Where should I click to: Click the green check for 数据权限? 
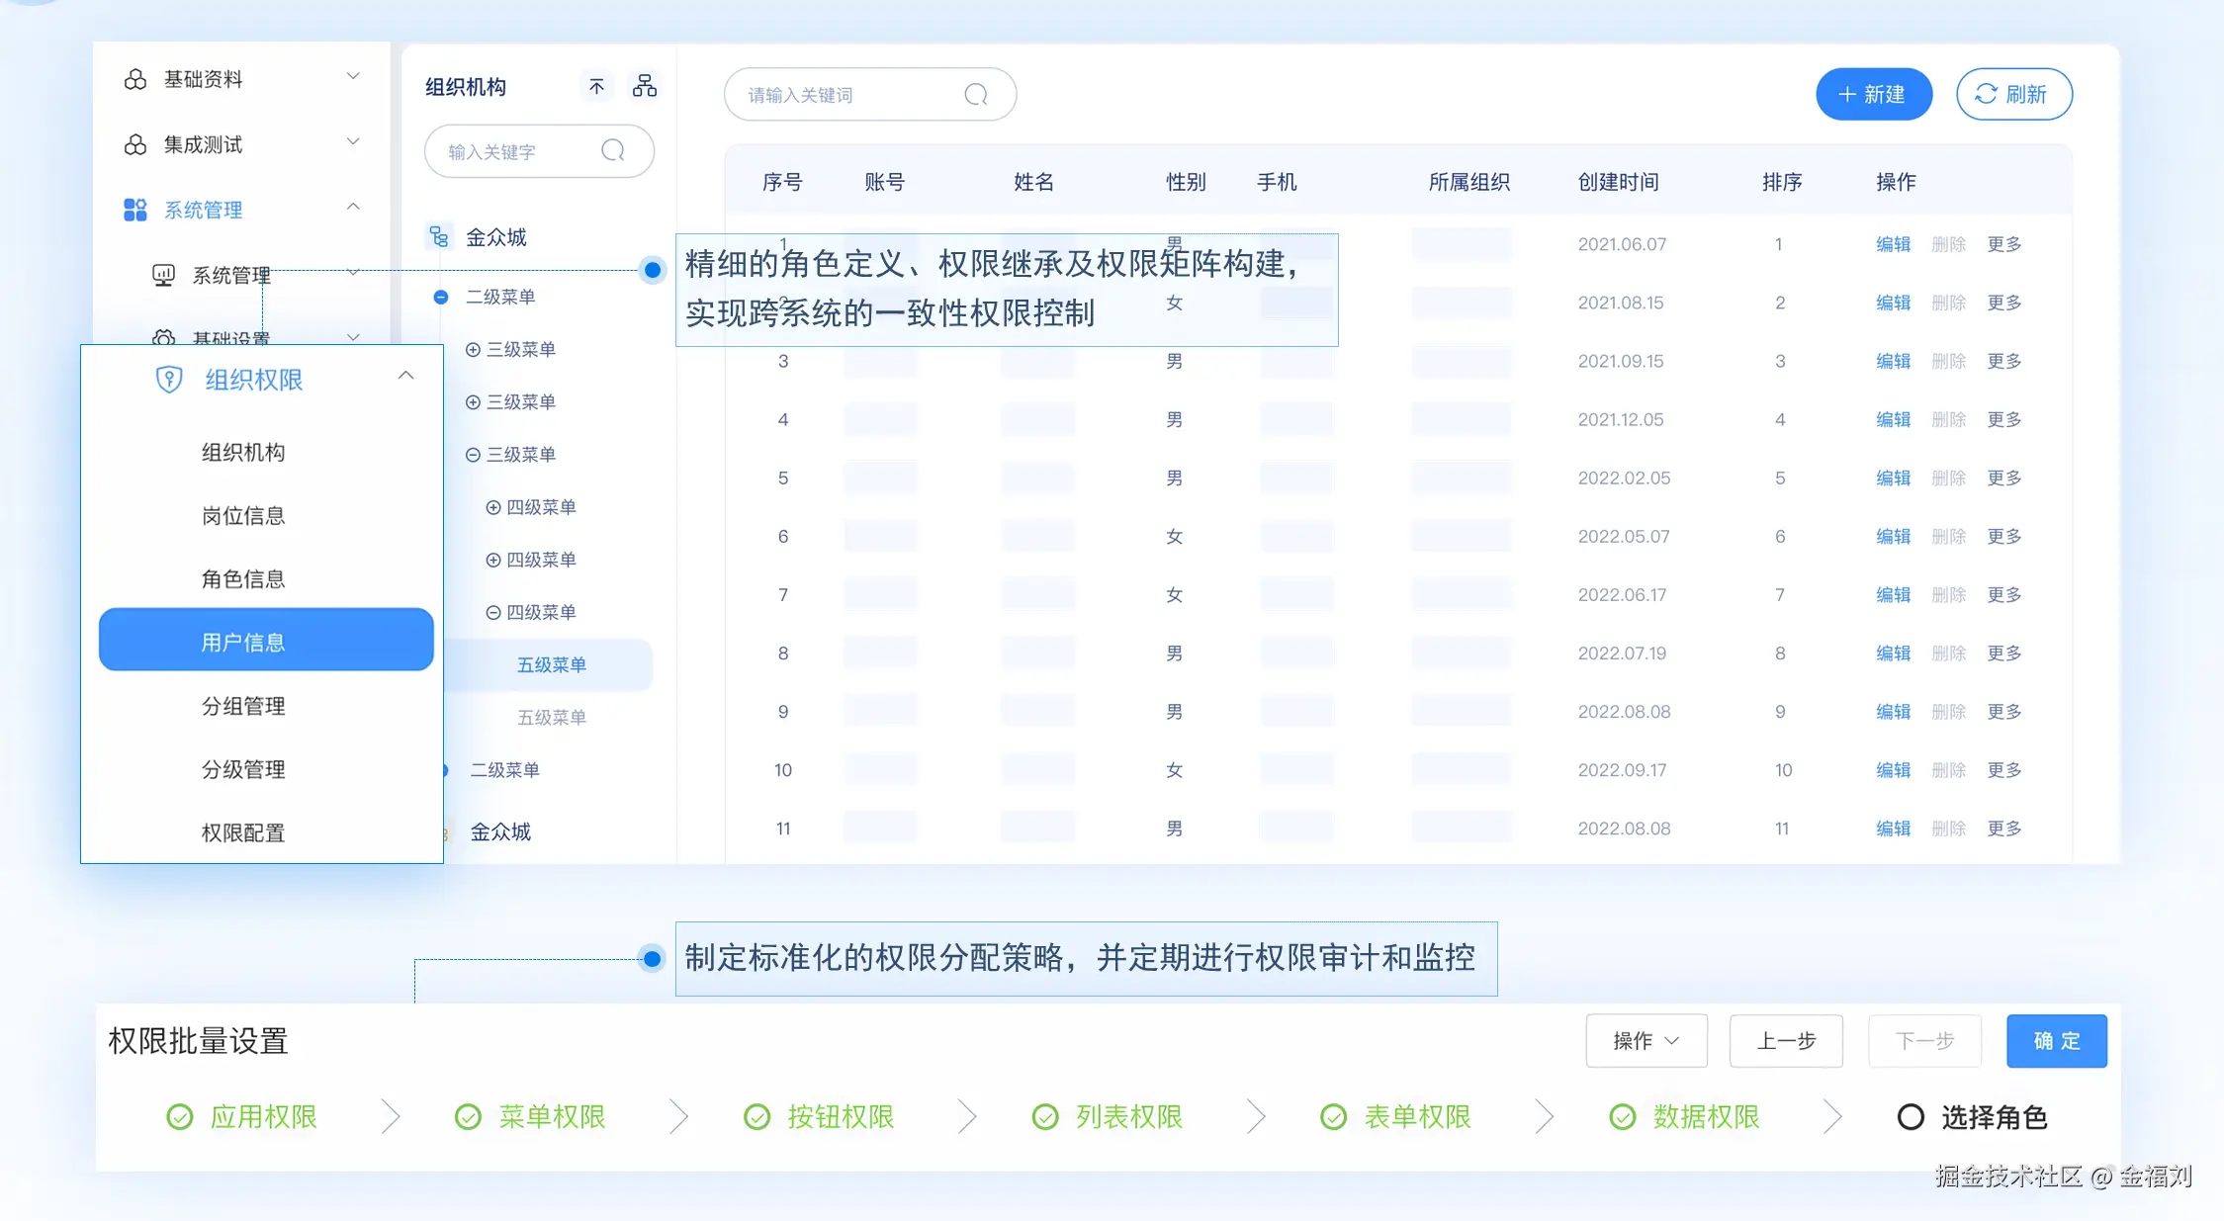tap(1622, 1117)
